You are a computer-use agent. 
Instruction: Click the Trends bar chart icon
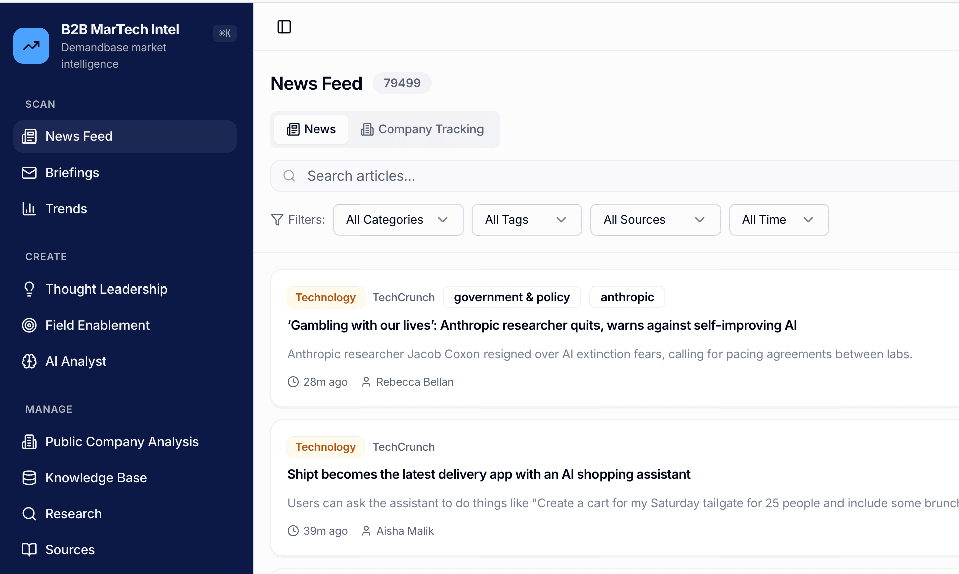[x=29, y=209]
